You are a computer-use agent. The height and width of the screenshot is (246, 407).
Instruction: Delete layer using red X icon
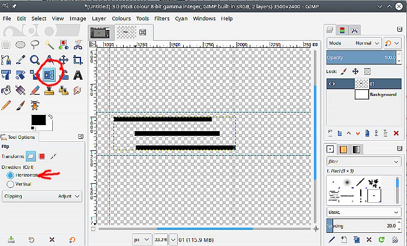[x=396, y=133]
